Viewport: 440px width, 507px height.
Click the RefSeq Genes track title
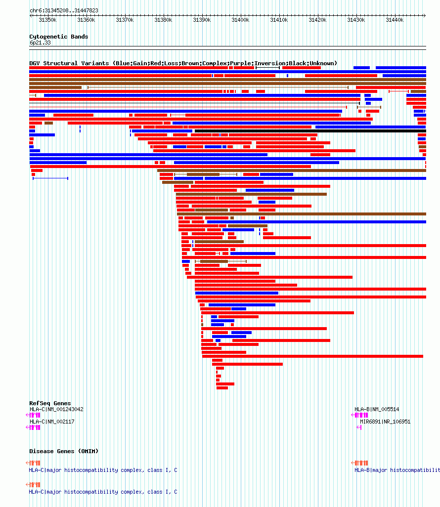pos(50,403)
